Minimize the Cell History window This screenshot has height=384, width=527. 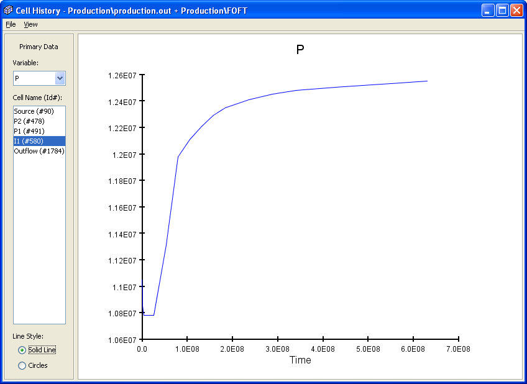point(488,11)
